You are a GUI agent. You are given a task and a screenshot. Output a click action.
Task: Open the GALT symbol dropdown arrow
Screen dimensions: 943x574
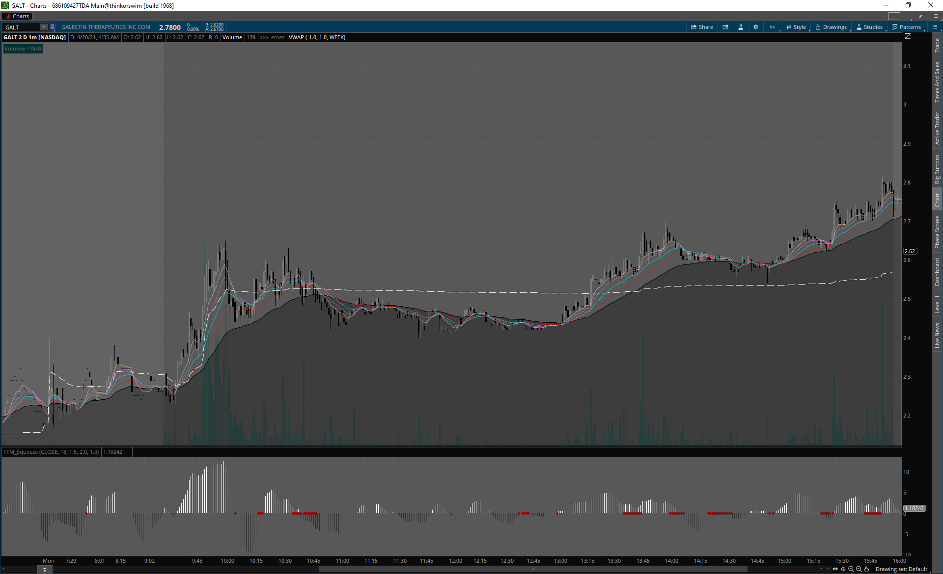click(44, 27)
